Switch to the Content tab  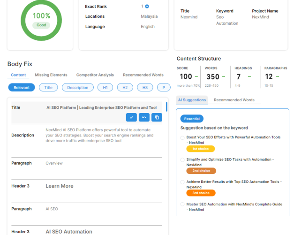(x=18, y=75)
